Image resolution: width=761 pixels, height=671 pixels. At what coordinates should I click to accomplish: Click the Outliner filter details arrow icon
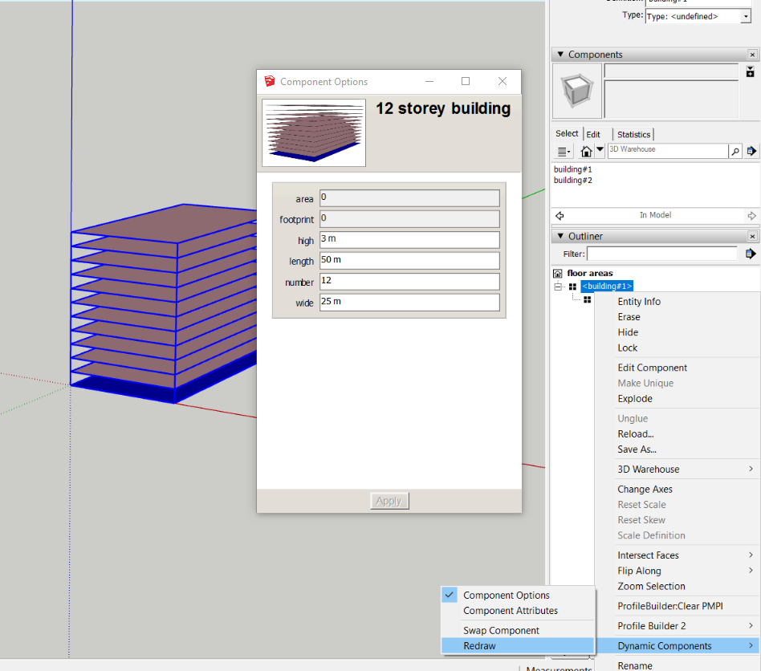(751, 253)
